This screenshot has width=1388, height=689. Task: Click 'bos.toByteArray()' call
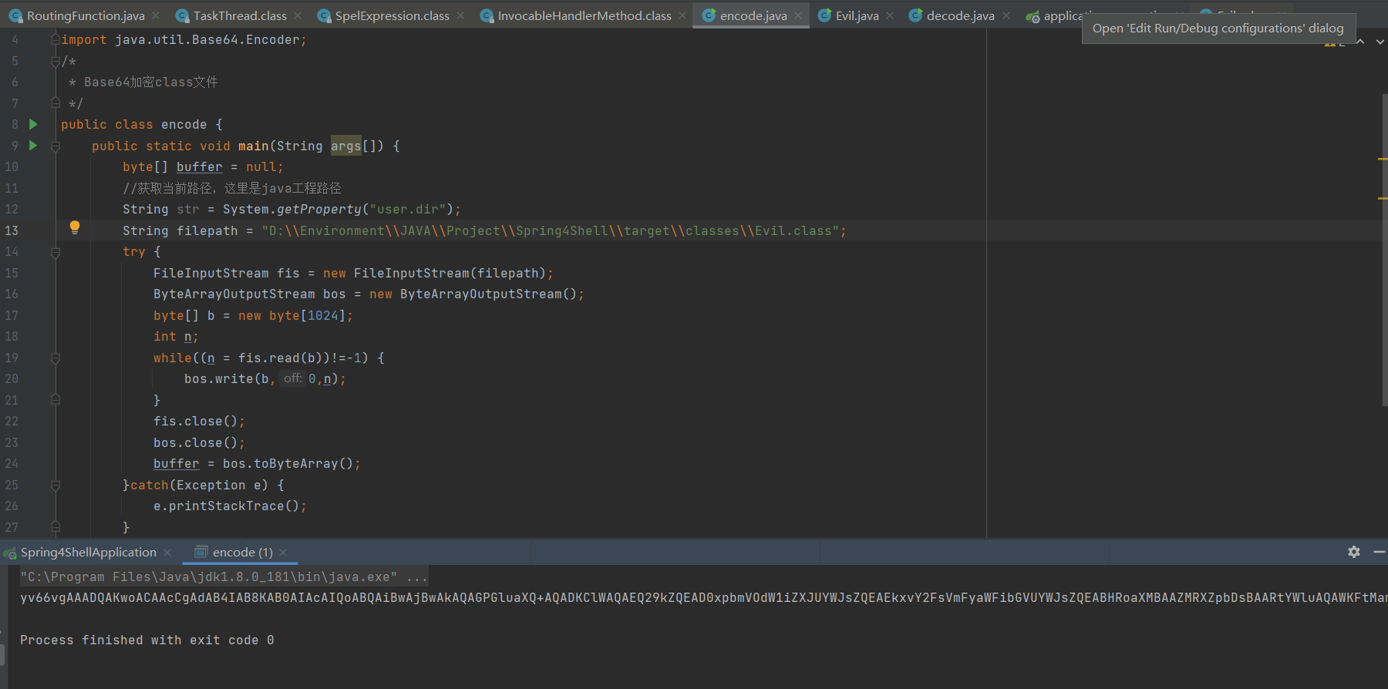[288, 463]
